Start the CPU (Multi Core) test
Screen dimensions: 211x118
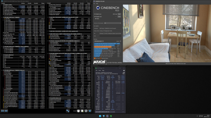click(119, 14)
